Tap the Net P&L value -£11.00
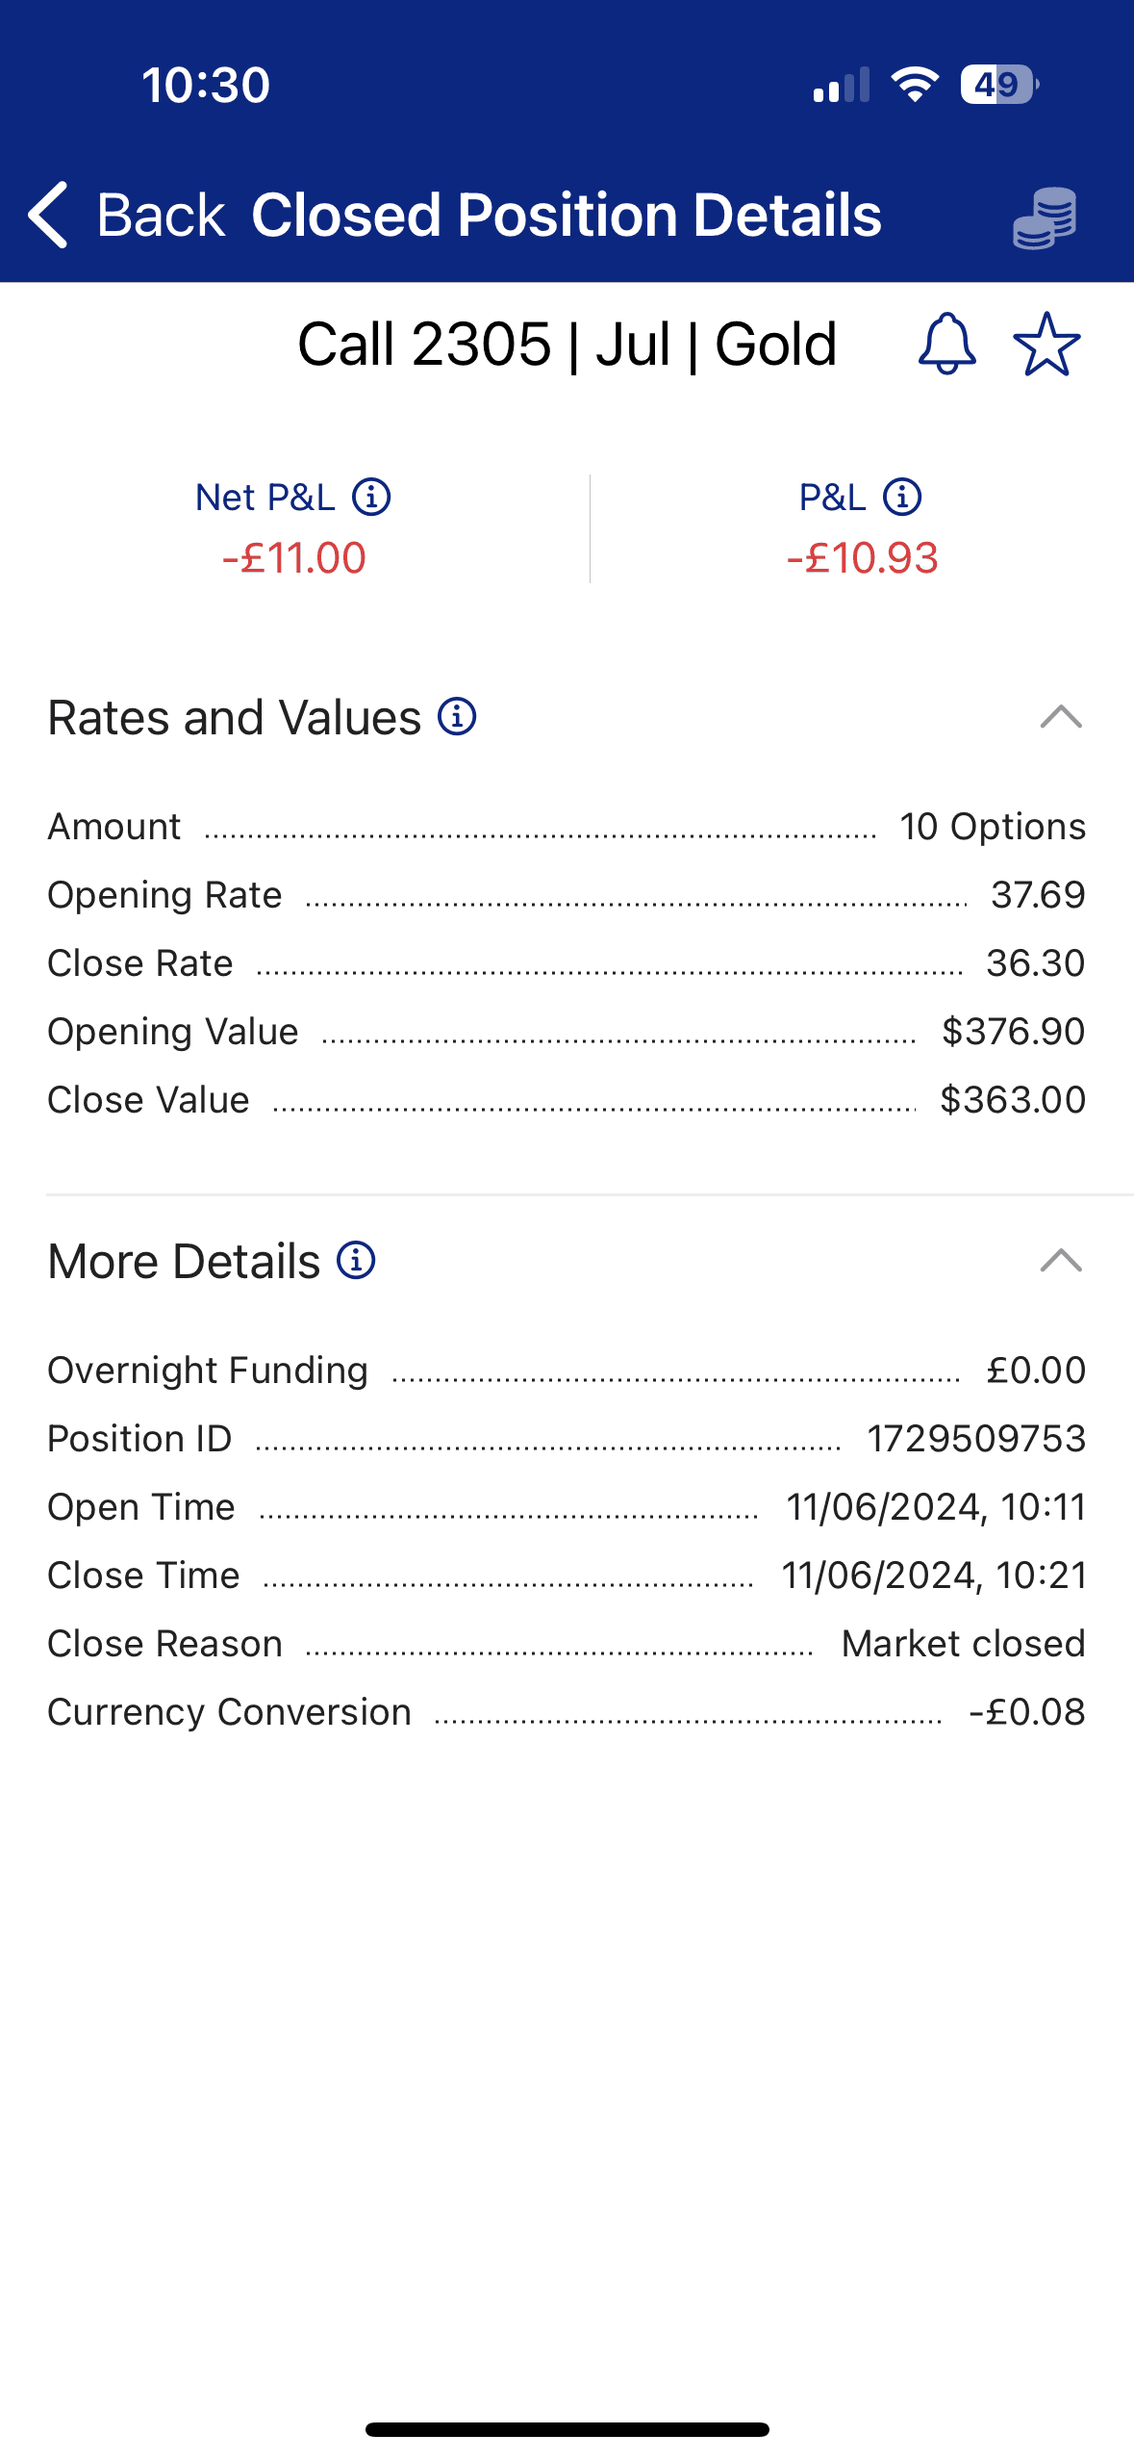This screenshot has width=1134, height=2460. tap(294, 558)
